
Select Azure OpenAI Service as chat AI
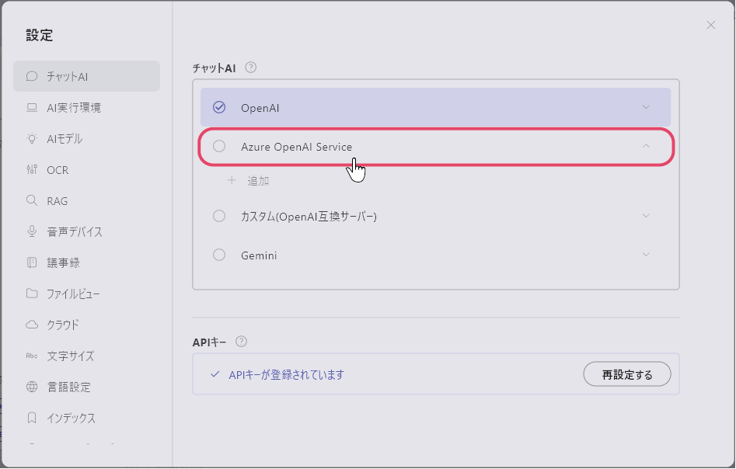(x=218, y=146)
